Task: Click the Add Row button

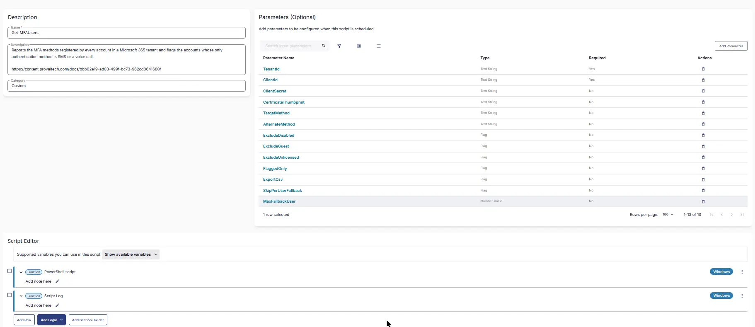Action: pos(24,320)
